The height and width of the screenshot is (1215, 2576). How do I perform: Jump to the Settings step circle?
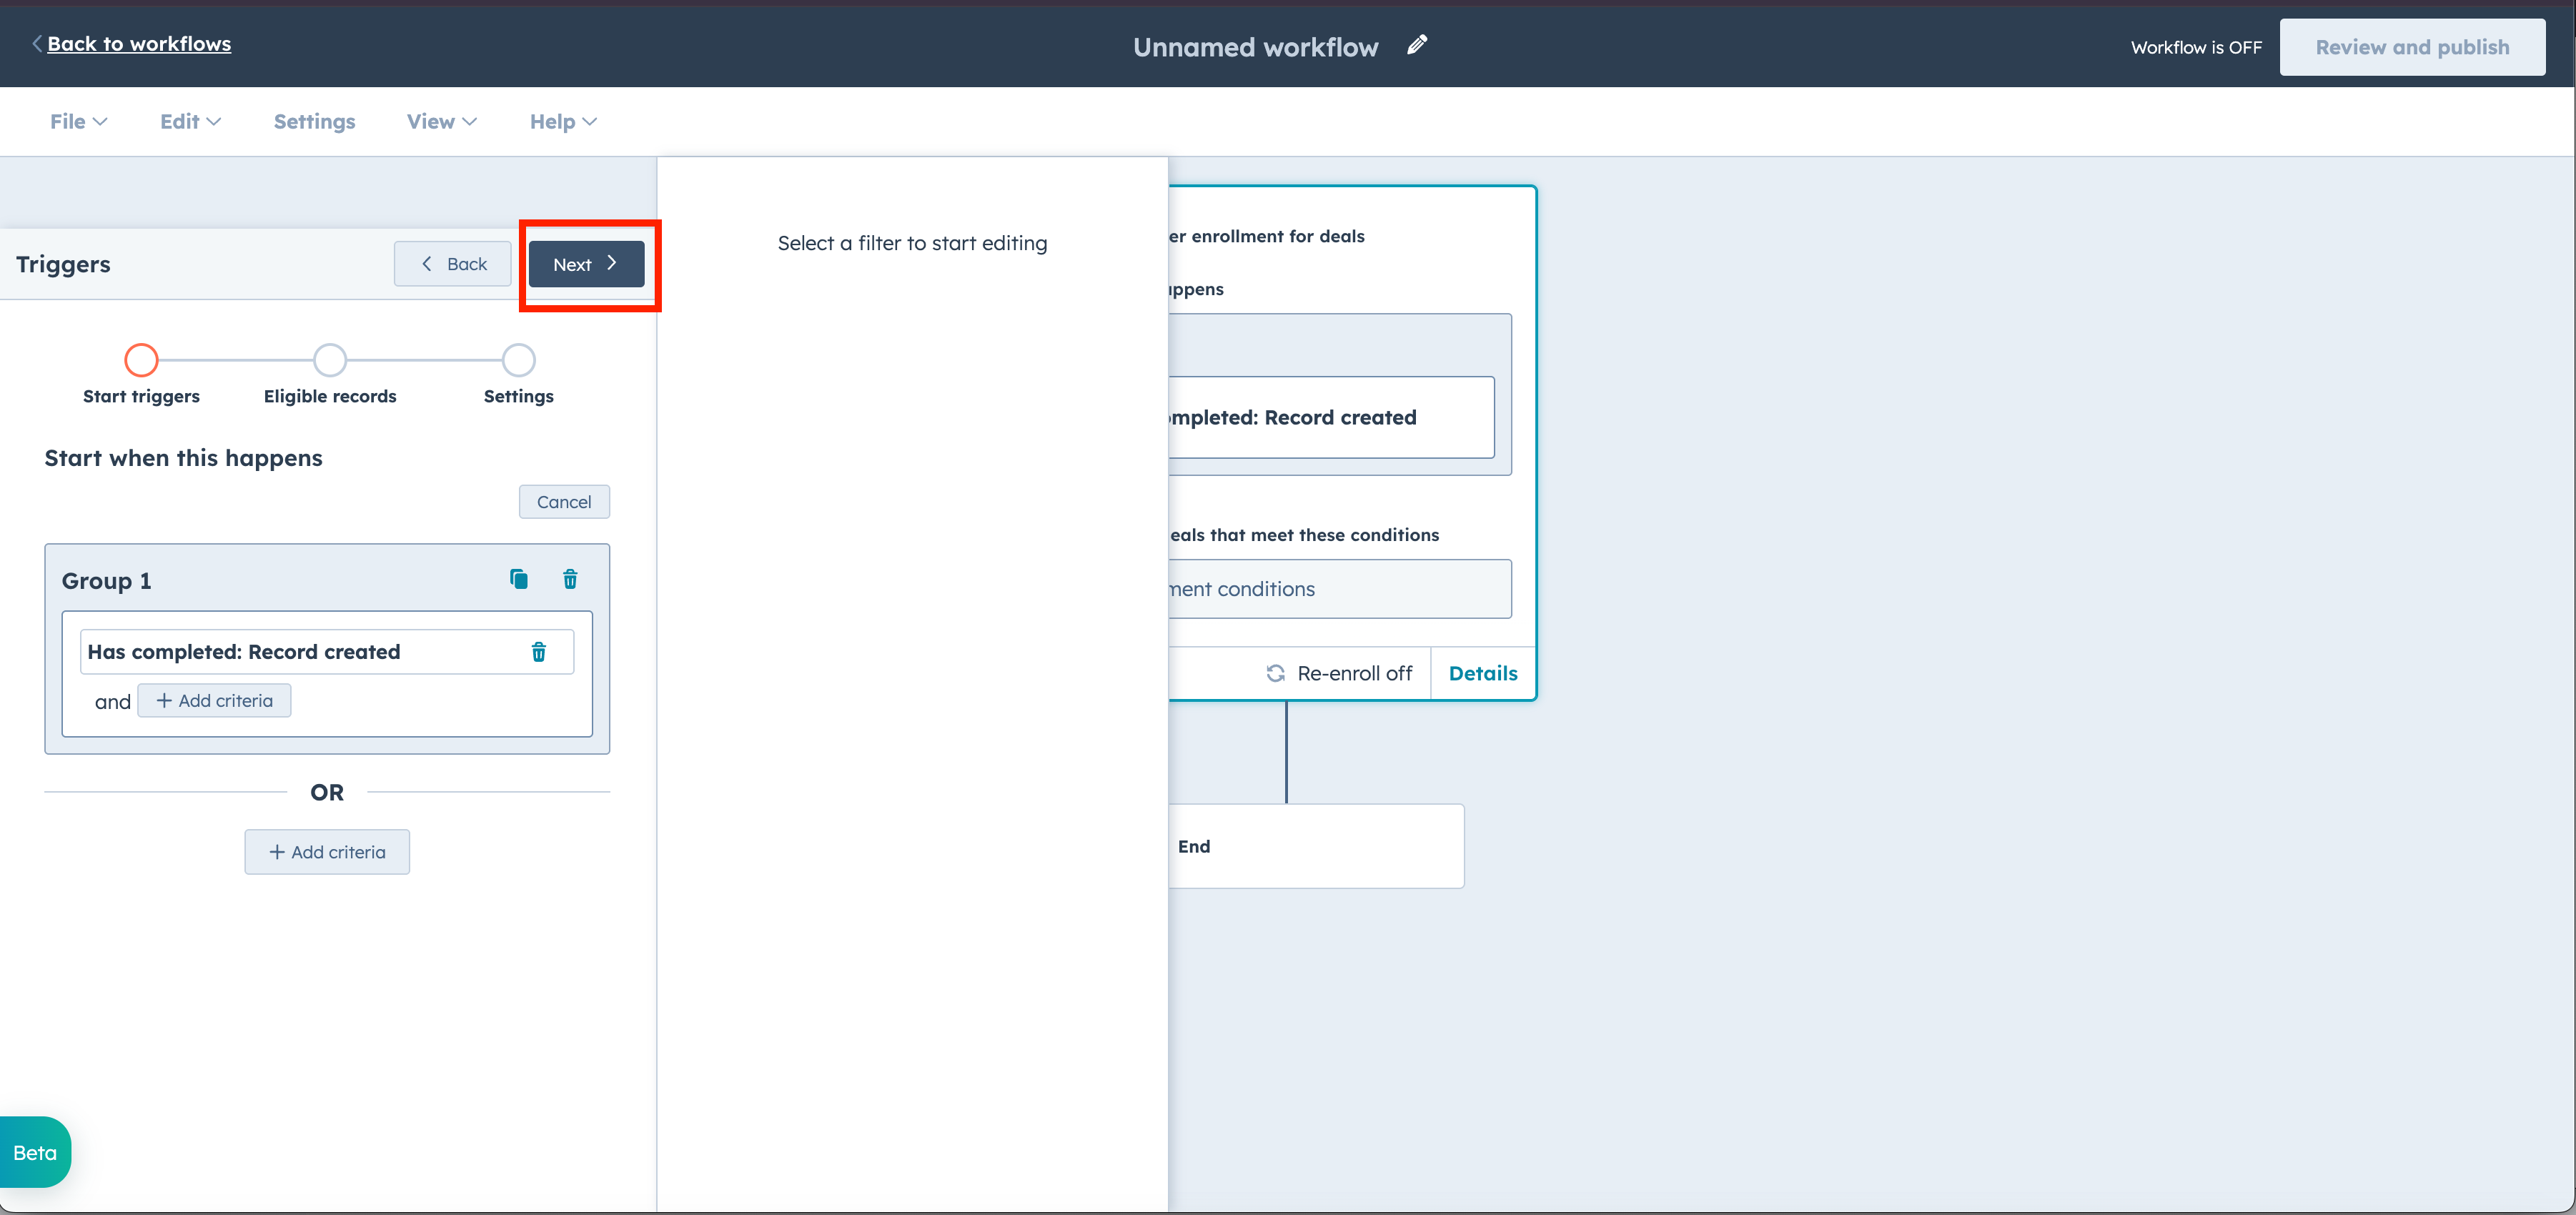(519, 360)
